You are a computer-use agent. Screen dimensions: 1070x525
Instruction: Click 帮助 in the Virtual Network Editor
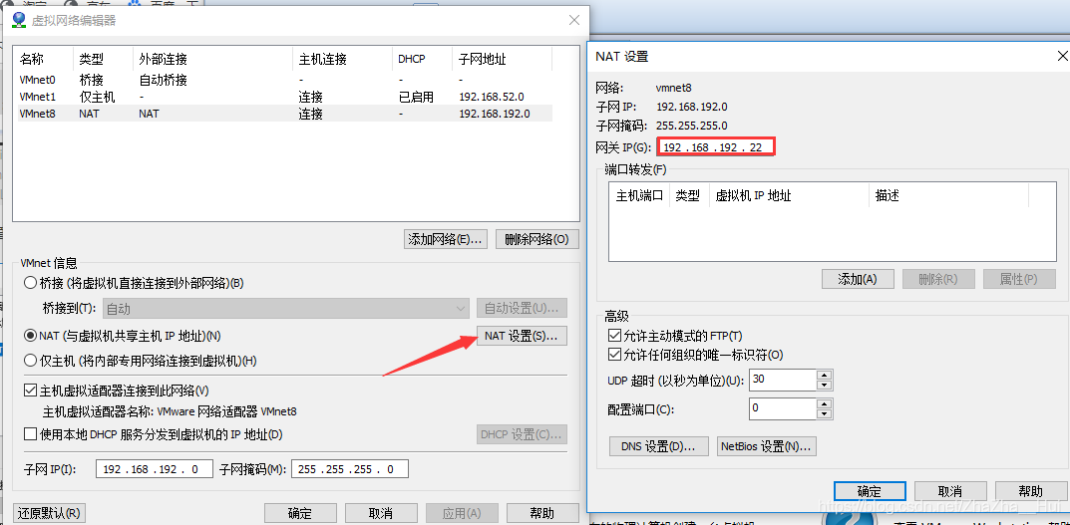coord(541,513)
